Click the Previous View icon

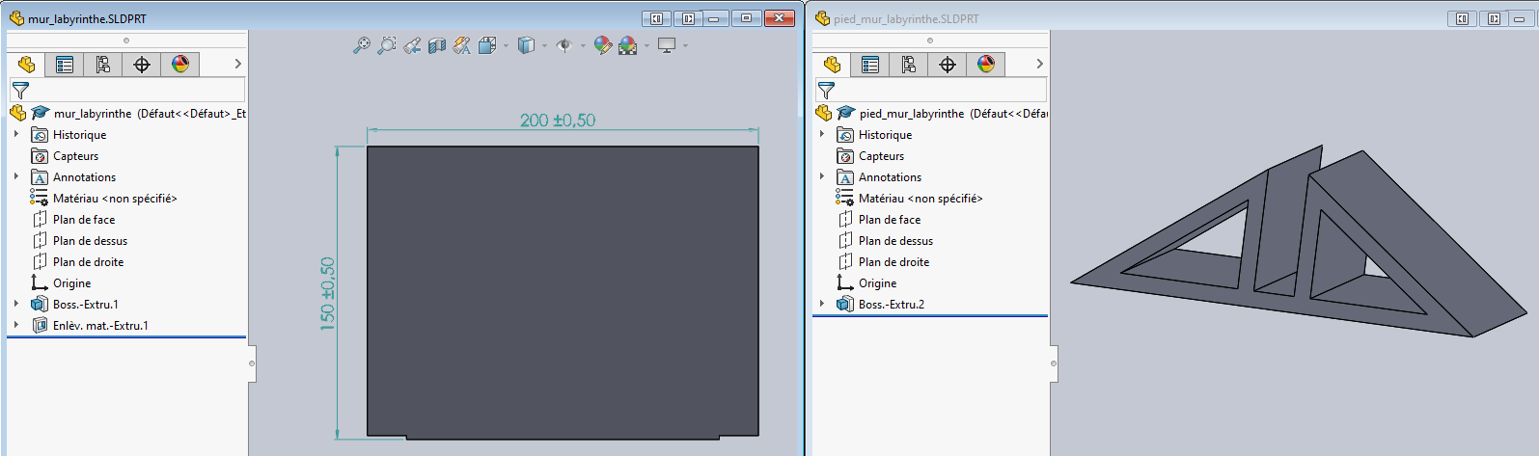click(x=412, y=45)
